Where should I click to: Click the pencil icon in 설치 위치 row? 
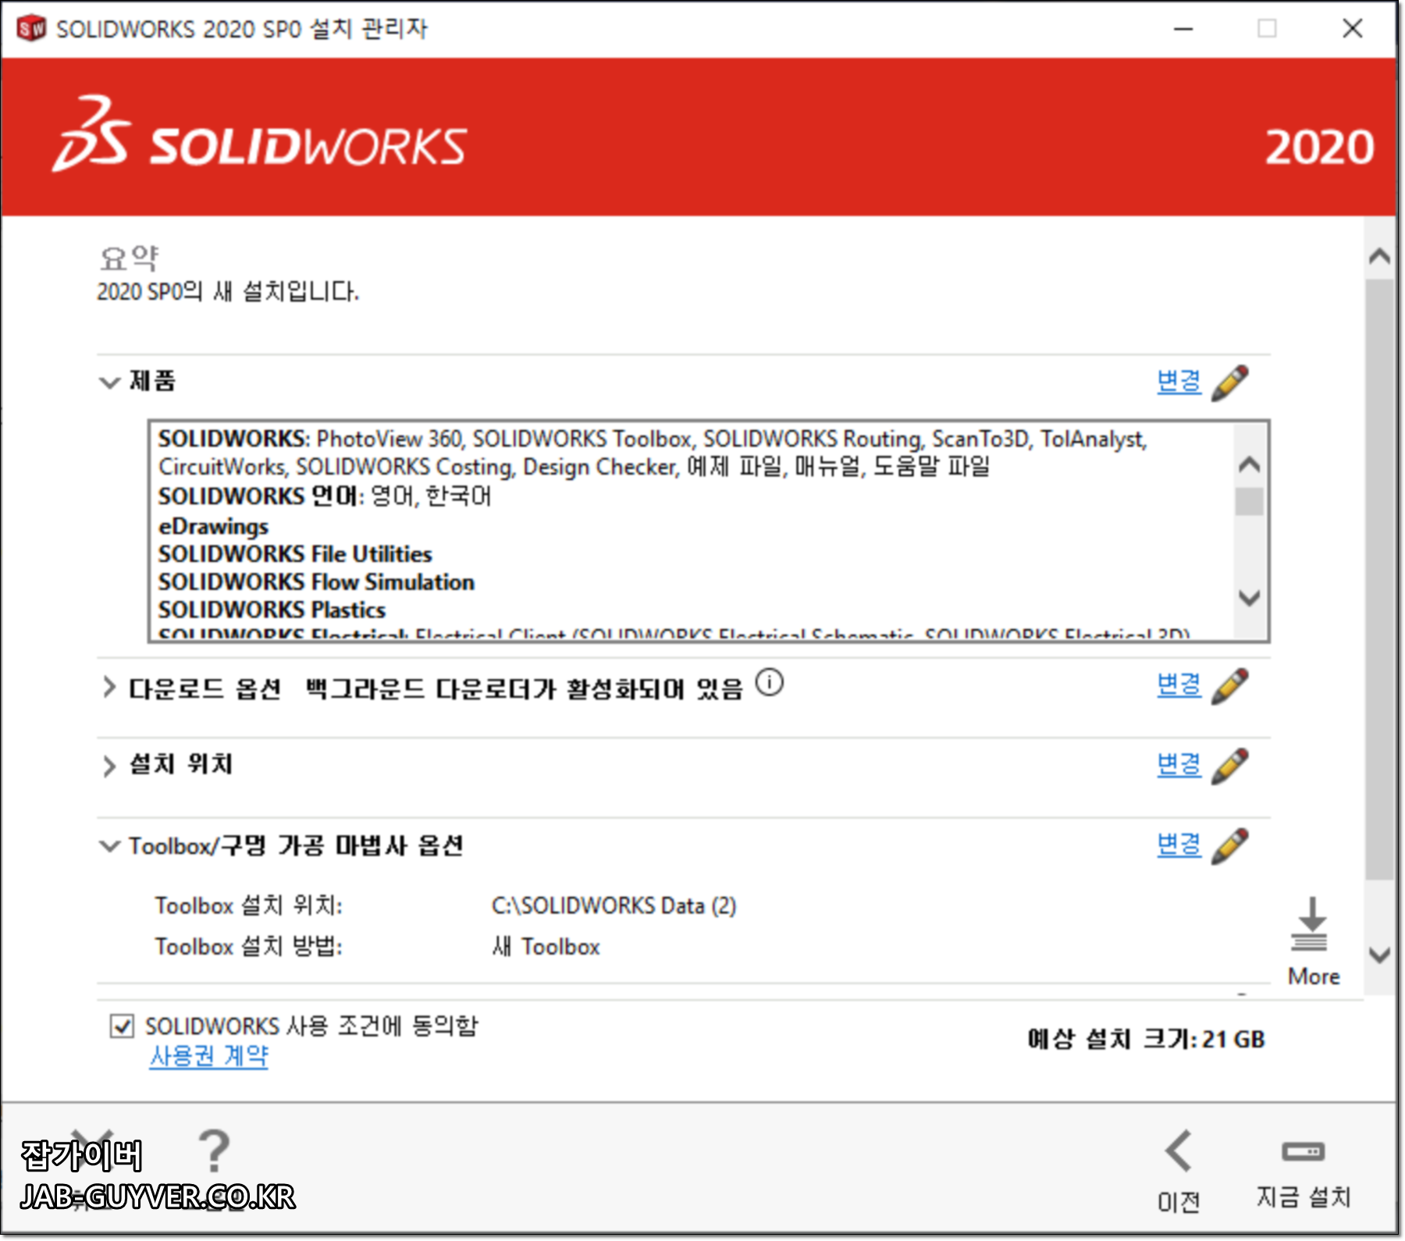(1229, 766)
